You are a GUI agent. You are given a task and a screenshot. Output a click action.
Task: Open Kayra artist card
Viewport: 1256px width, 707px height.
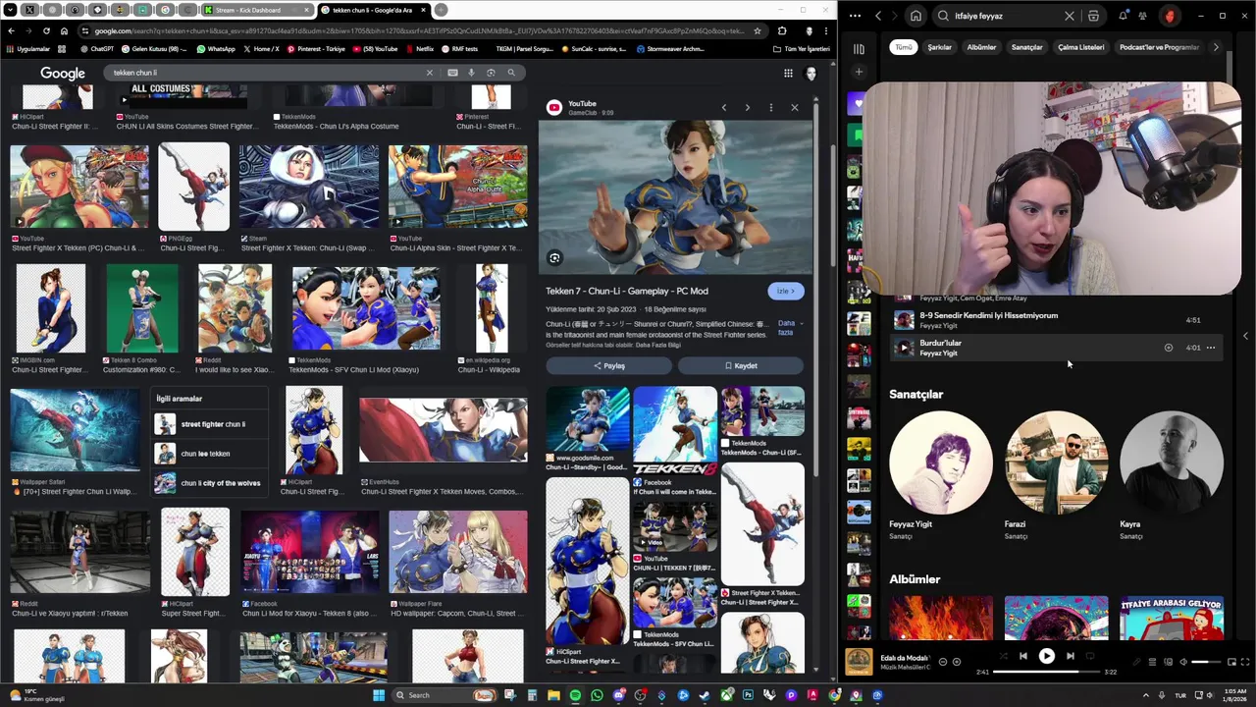tap(1172, 475)
